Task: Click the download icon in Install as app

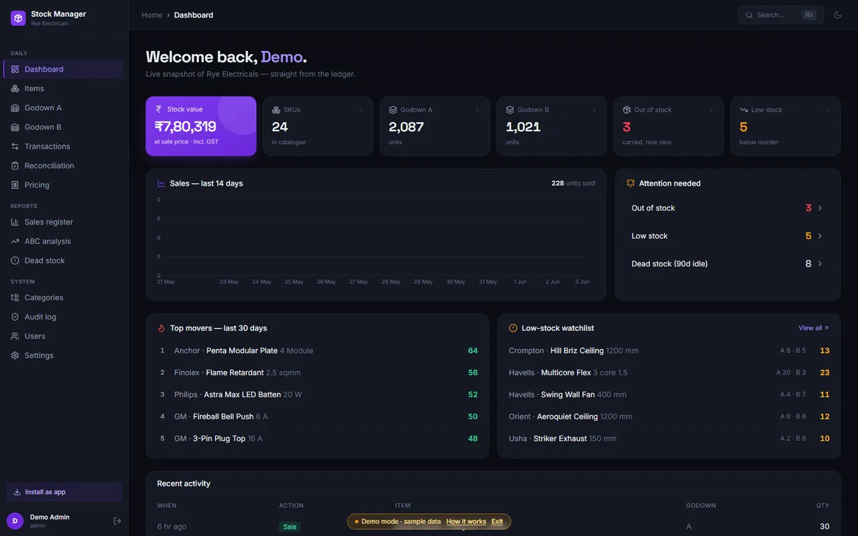Action: click(17, 492)
